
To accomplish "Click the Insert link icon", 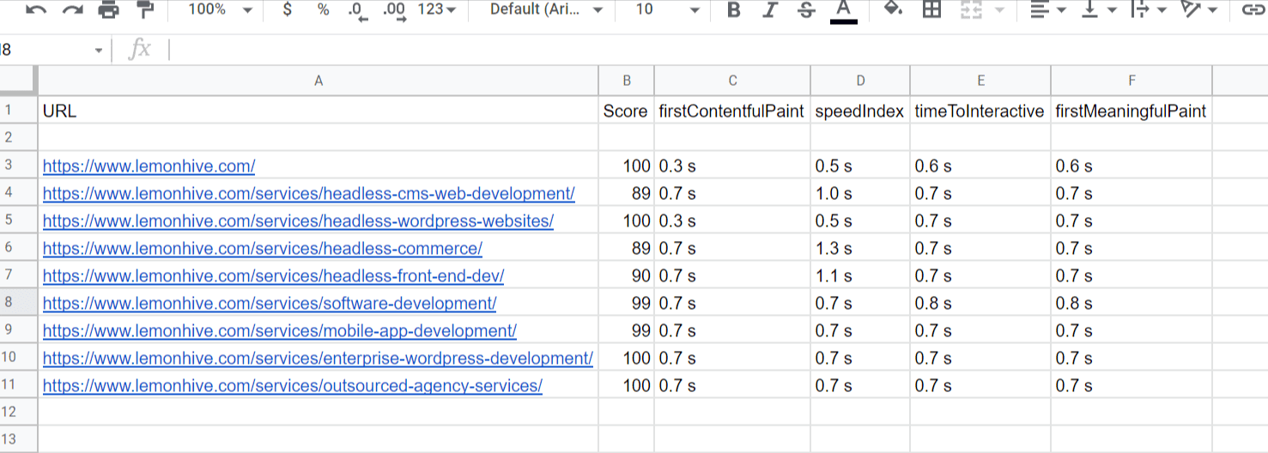I will 1253,9.
